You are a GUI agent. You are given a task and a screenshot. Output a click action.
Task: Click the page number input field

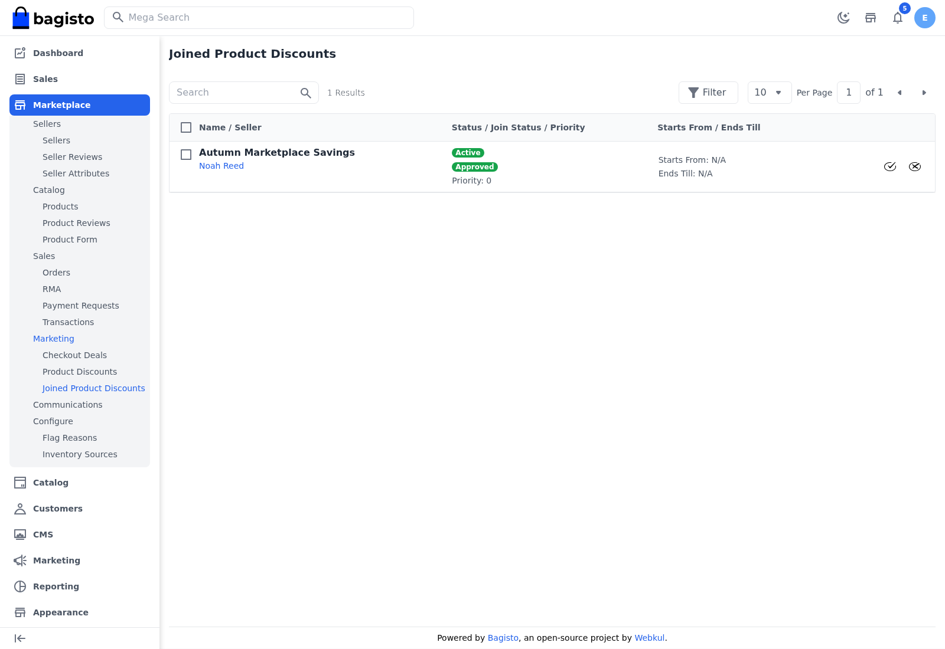[849, 93]
